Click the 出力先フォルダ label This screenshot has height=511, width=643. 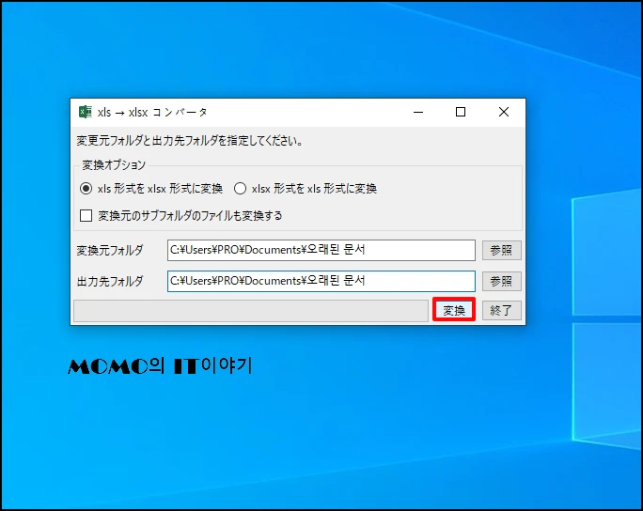point(110,281)
